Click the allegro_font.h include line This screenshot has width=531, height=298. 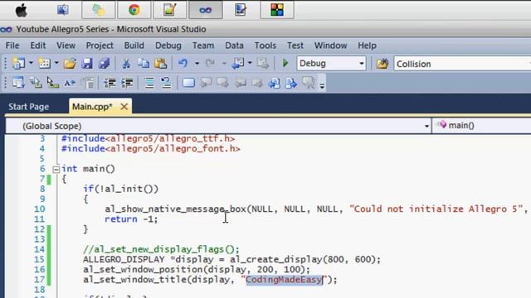pyautogui.click(x=151, y=149)
